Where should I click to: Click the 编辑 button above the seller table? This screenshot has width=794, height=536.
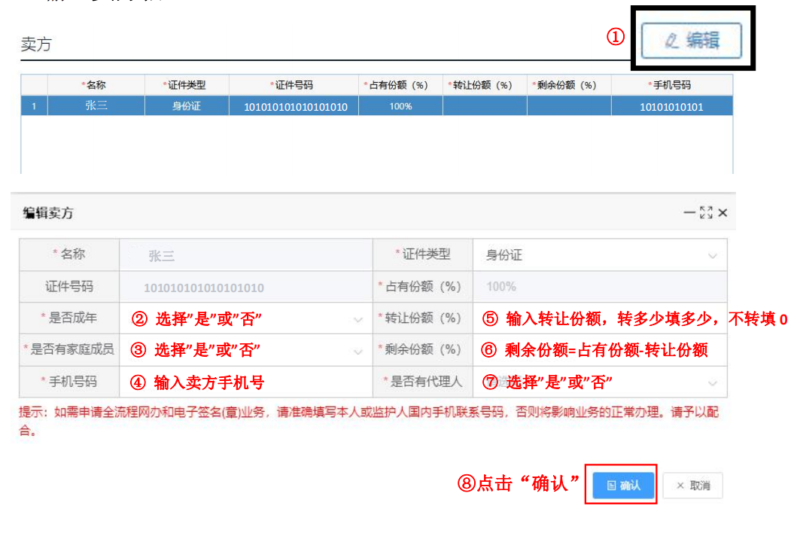[x=691, y=41]
